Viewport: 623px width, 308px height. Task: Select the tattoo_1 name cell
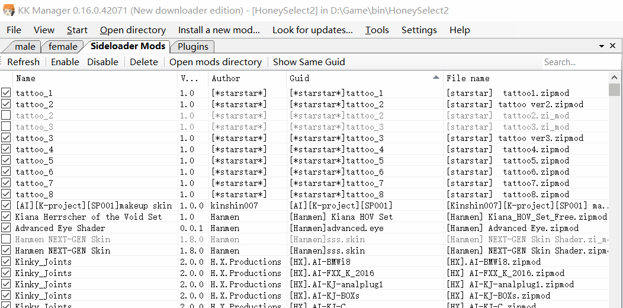[34, 93]
